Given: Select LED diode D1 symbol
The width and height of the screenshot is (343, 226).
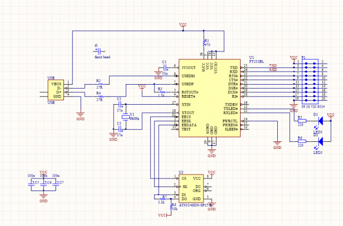Looking at the screenshot, I should pyautogui.click(x=321, y=121).
